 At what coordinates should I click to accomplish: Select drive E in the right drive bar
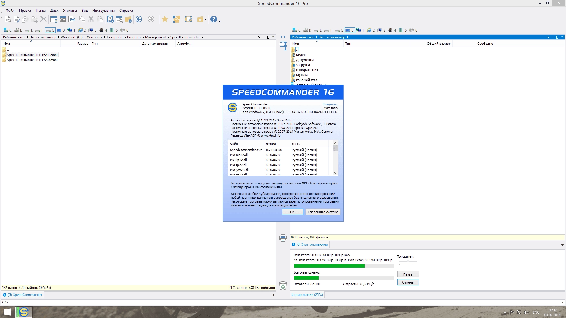(318, 30)
